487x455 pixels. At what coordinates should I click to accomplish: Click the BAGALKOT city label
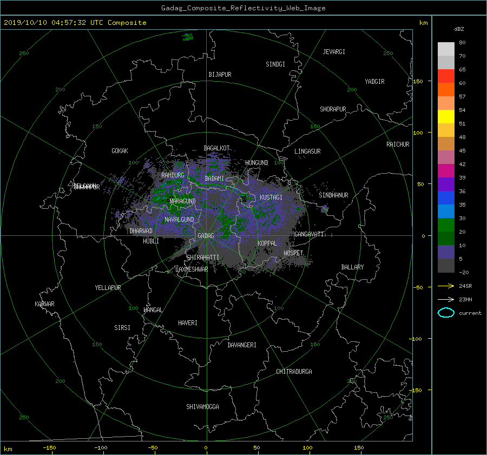pyautogui.click(x=216, y=148)
